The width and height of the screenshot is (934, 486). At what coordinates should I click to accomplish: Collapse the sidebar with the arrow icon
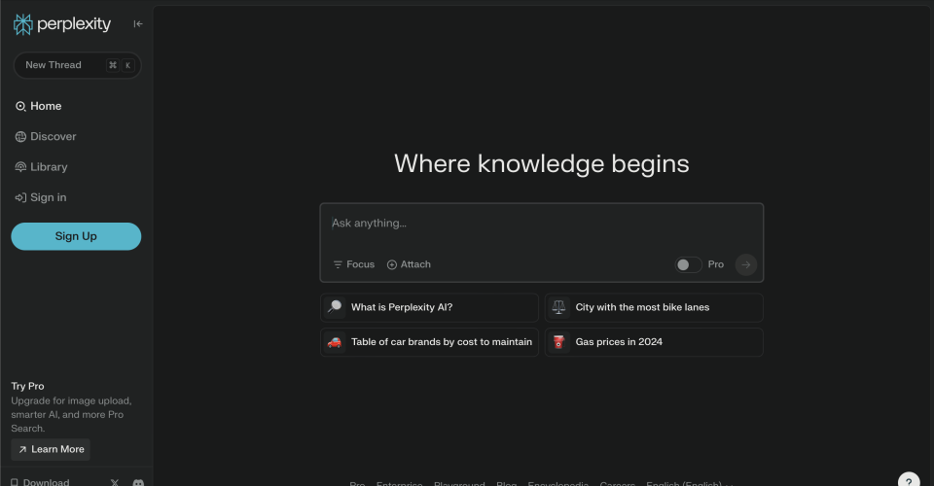coord(138,24)
